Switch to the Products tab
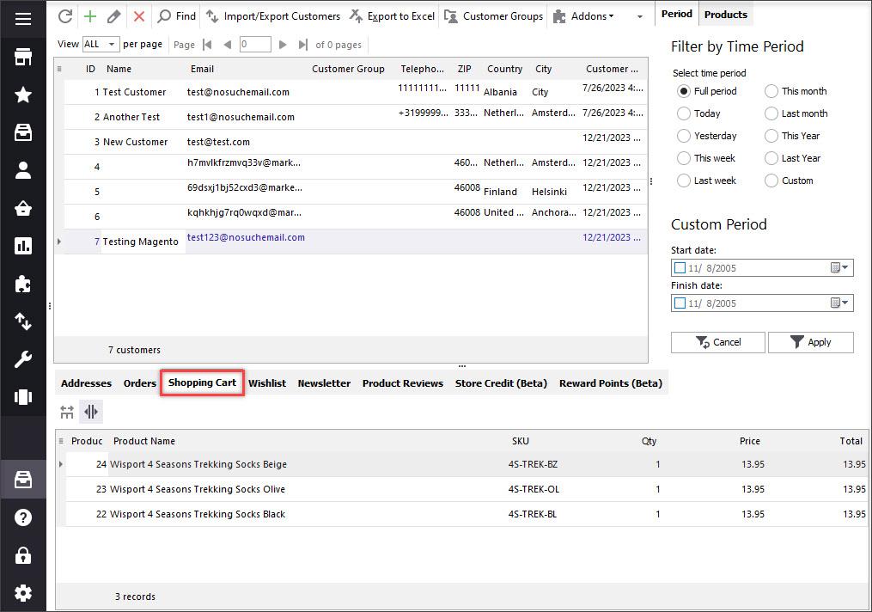 (725, 15)
